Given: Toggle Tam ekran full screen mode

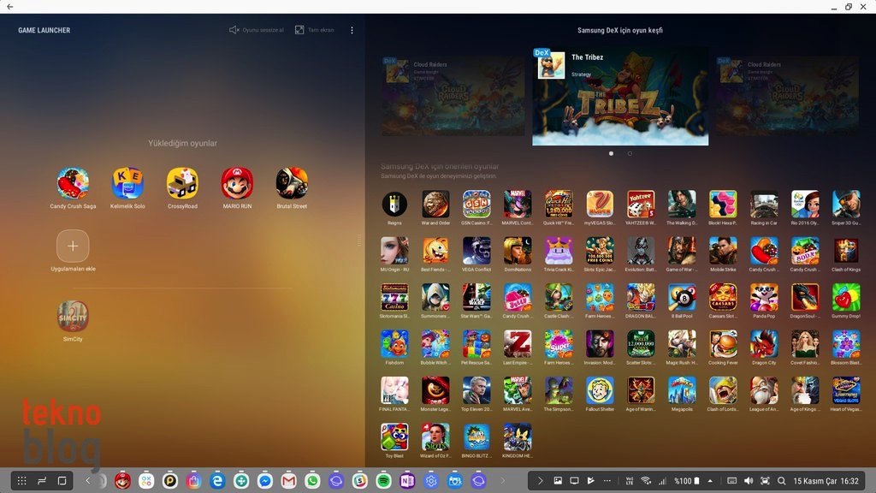Looking at the screenshot, I should tap(314, 30).
